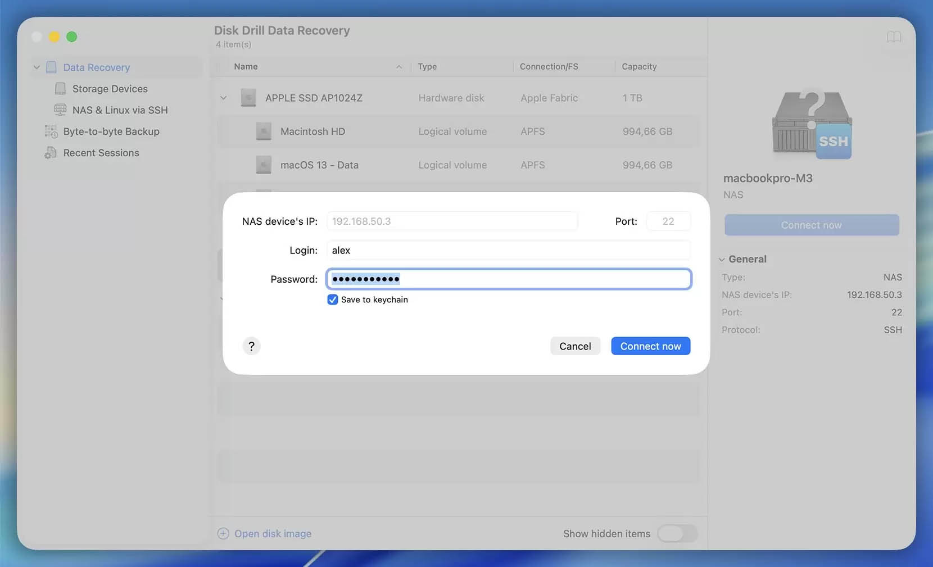Select Storage Devices in sidebar
Viewport: 933px width, 567px height.
[x=110, y=89]
